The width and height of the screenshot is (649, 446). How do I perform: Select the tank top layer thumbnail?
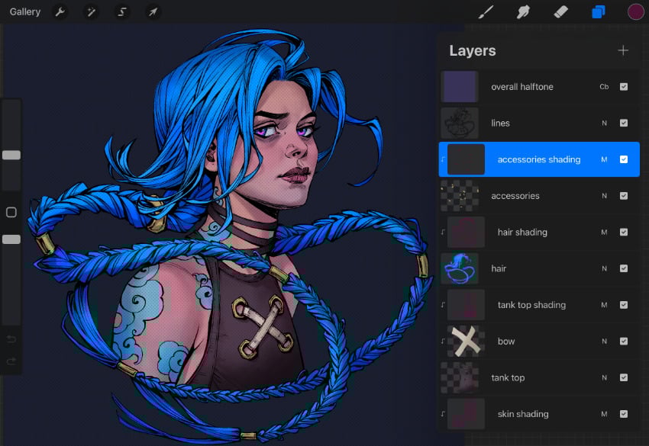click(460, 378)
